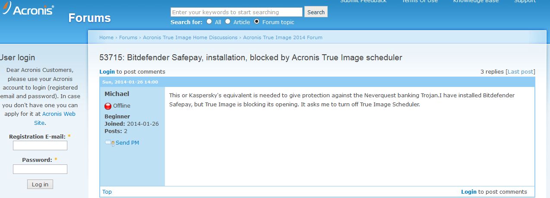
Task: Click the Top link under the post
Action: coord(107,192)
